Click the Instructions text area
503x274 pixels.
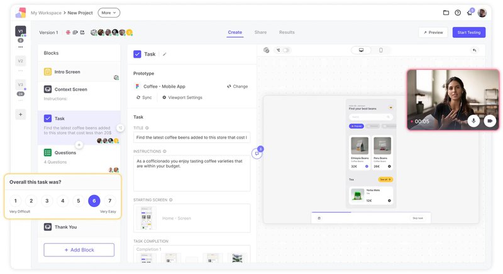coord(192,173)
